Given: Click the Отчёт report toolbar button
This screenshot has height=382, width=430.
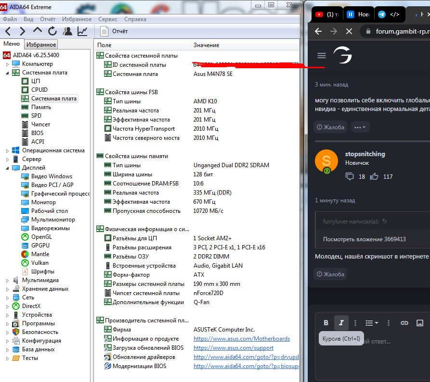Looking at the screenshot, I should click(114, 31).
